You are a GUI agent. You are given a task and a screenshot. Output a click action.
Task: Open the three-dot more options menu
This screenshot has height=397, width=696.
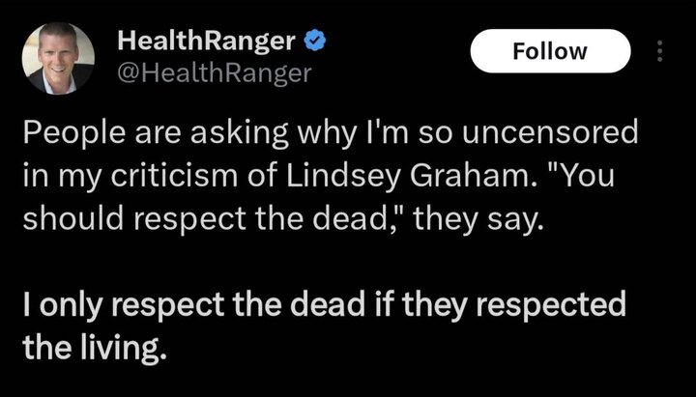coord(659,51)
